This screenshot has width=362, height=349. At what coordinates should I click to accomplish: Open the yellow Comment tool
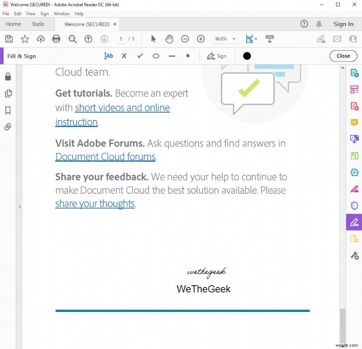354,122
